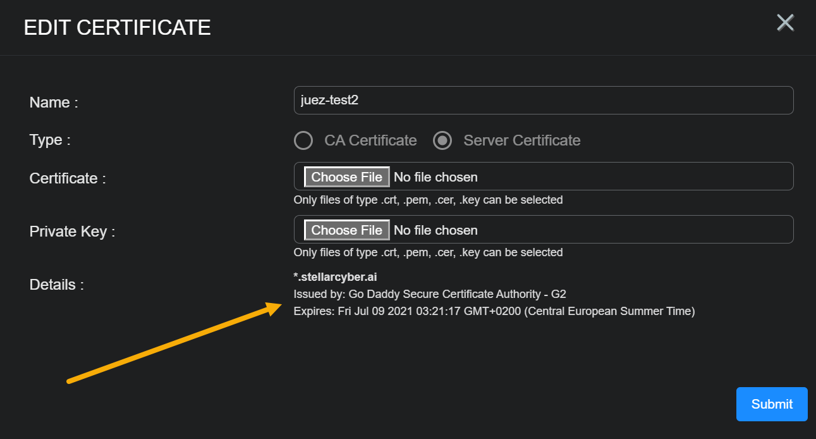The height and width of the screenshot is (439, 816).
Task: Submit the certificate changes
Action: pyautogui.click(x=772, y=404)
